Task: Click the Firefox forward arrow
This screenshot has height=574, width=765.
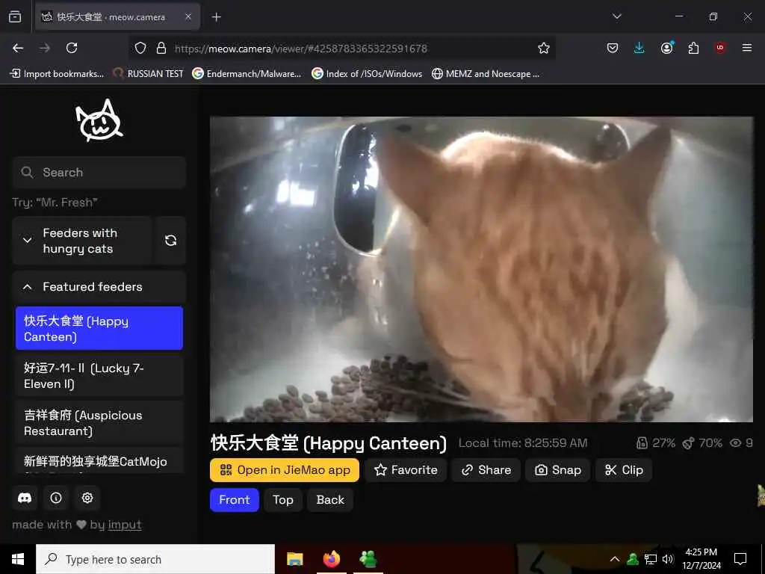Action: pyautogui.click(x=45, y=48)
